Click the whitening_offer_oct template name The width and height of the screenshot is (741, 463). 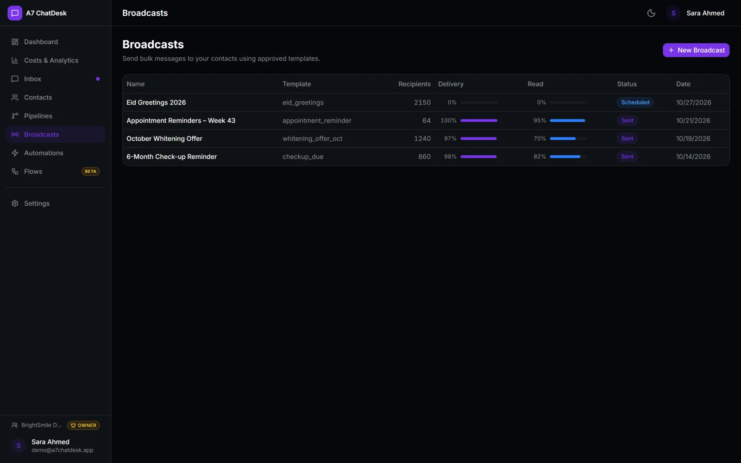[x=313, y=138]
